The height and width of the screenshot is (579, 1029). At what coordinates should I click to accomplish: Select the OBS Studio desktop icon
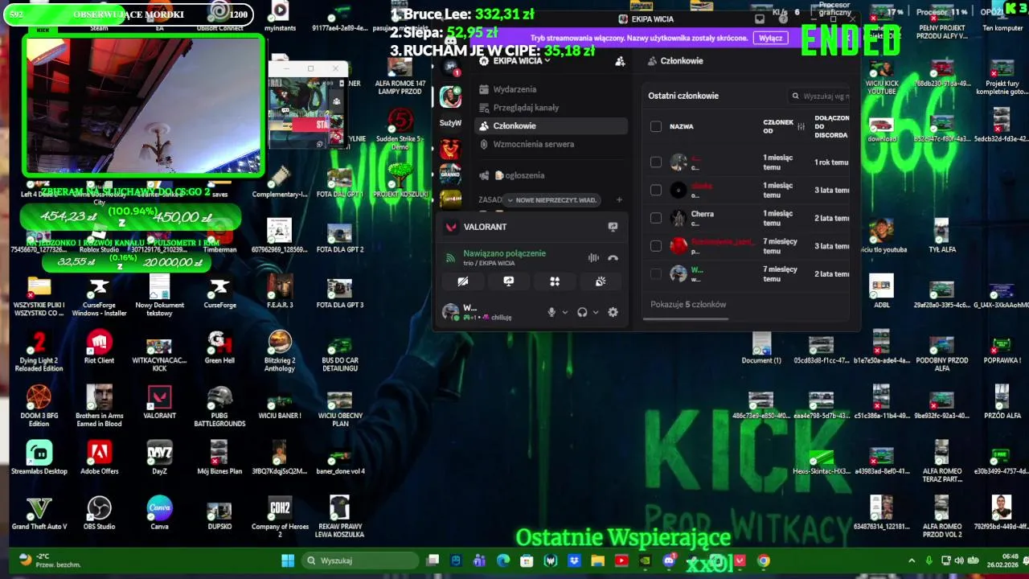click(99, 514)
